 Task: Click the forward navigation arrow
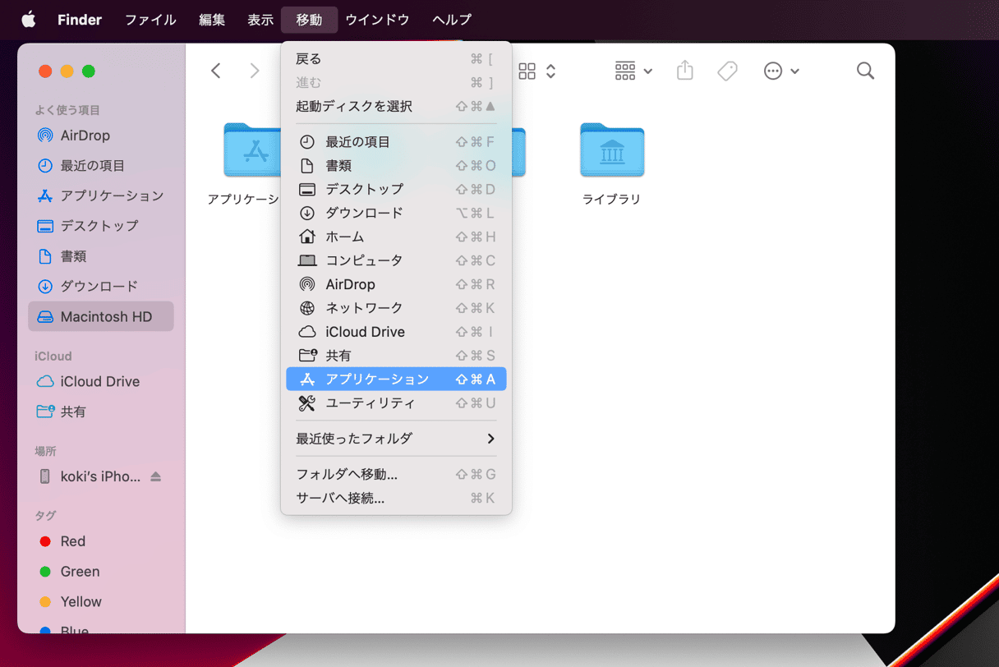coord(254,71)
